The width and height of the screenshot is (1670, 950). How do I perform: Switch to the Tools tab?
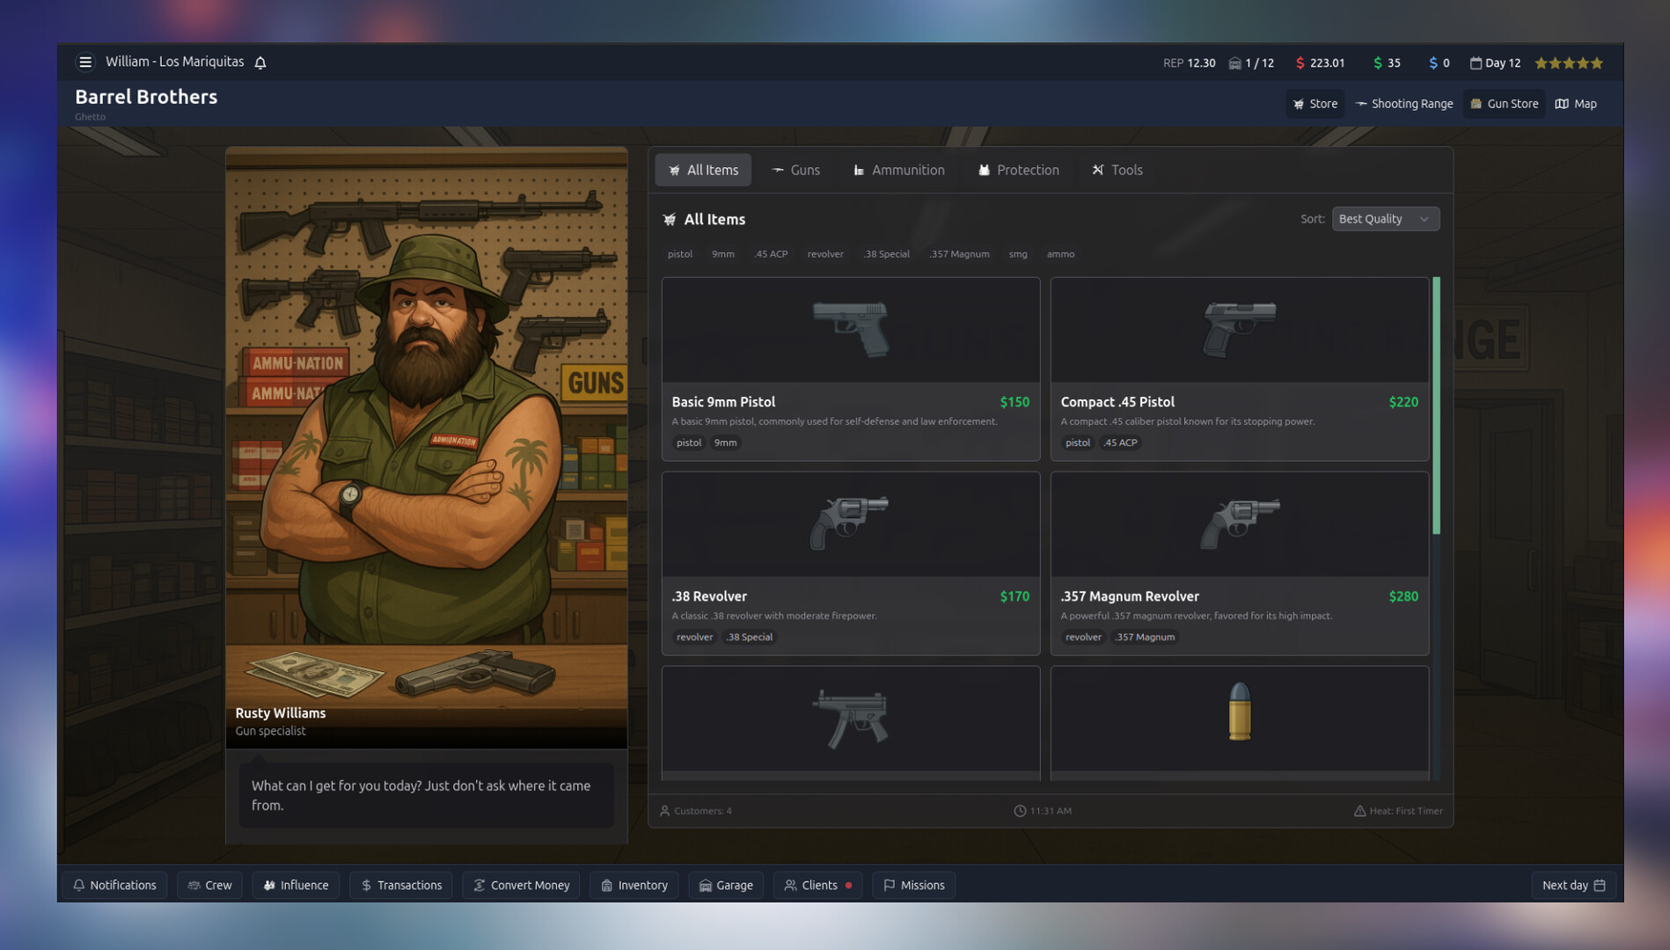pos(1117,170)
